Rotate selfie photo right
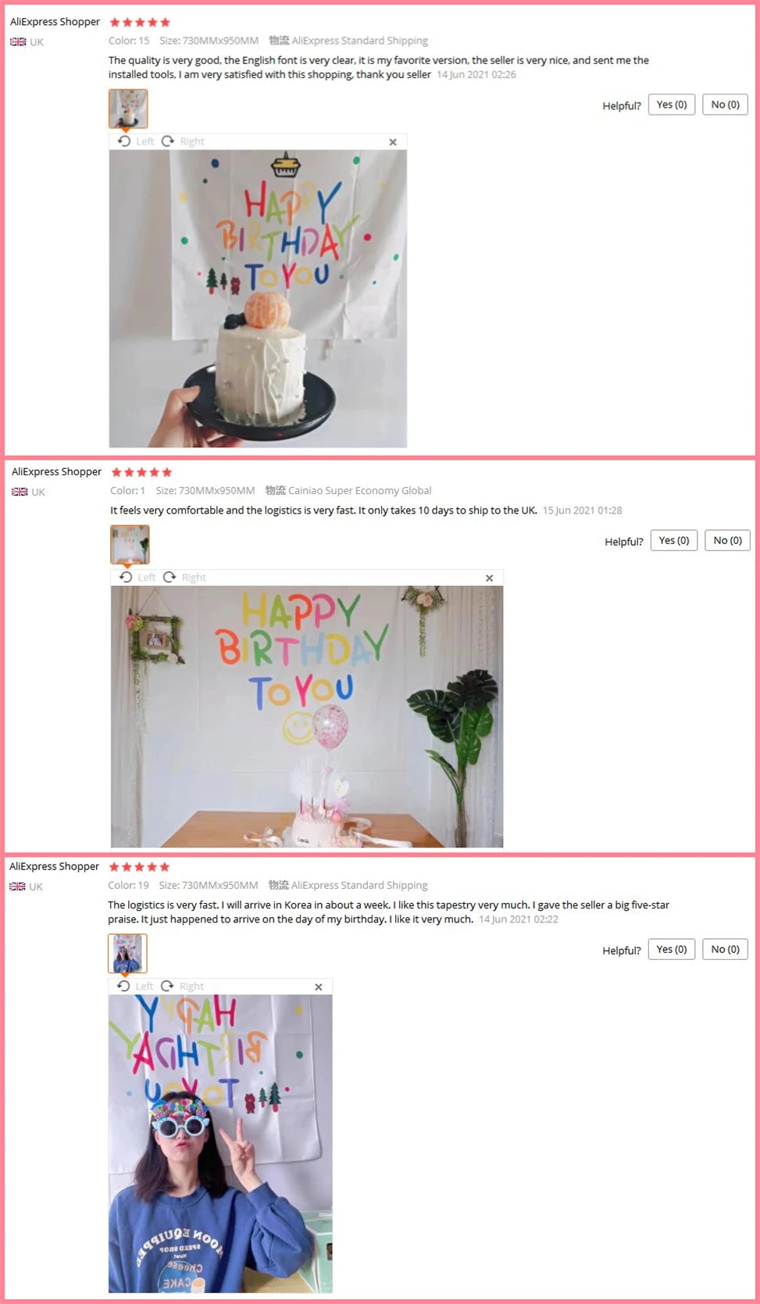The image size is (760, 1304). tap(182, 987)
